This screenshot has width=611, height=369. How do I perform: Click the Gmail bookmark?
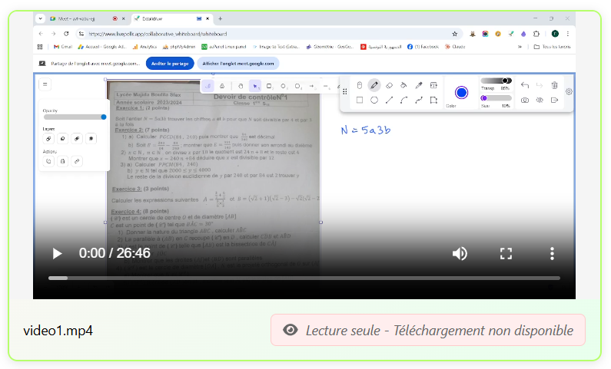point(62,47)
